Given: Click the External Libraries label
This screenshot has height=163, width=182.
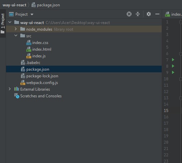Looking at the screenshot, I should 35,89.
